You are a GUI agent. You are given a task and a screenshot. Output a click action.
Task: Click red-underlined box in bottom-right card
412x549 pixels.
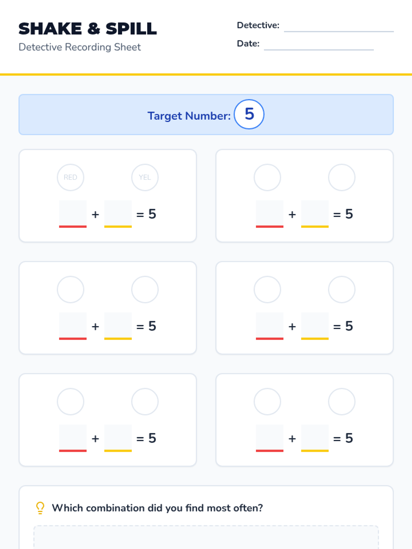coord(270,438)
